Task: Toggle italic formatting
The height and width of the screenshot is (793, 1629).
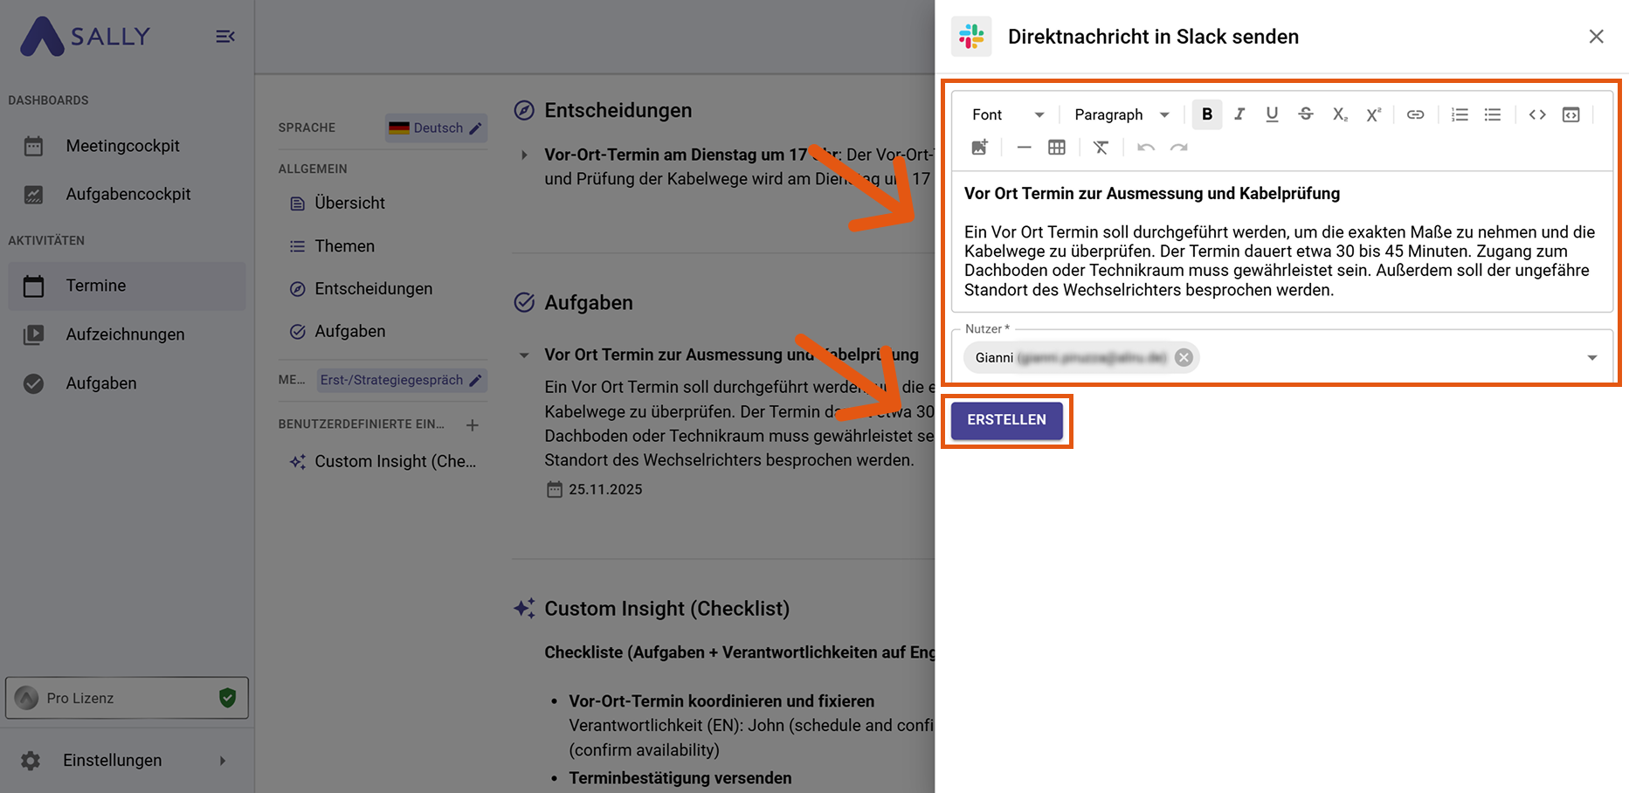Action: [1239, 114]
